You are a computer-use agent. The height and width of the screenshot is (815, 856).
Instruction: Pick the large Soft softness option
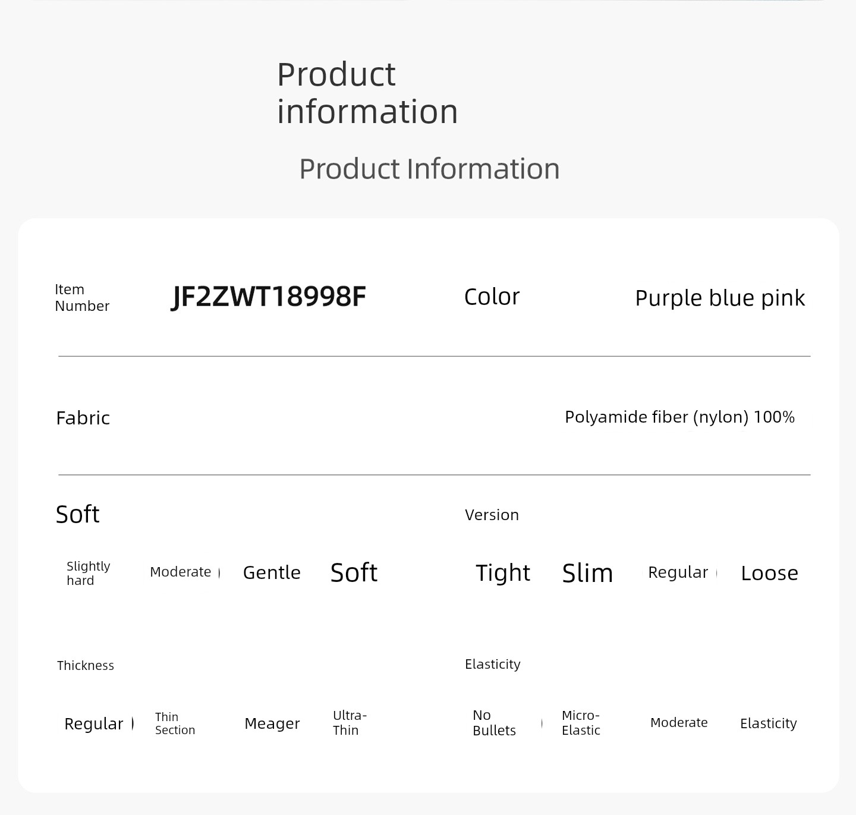pos(354,572)
